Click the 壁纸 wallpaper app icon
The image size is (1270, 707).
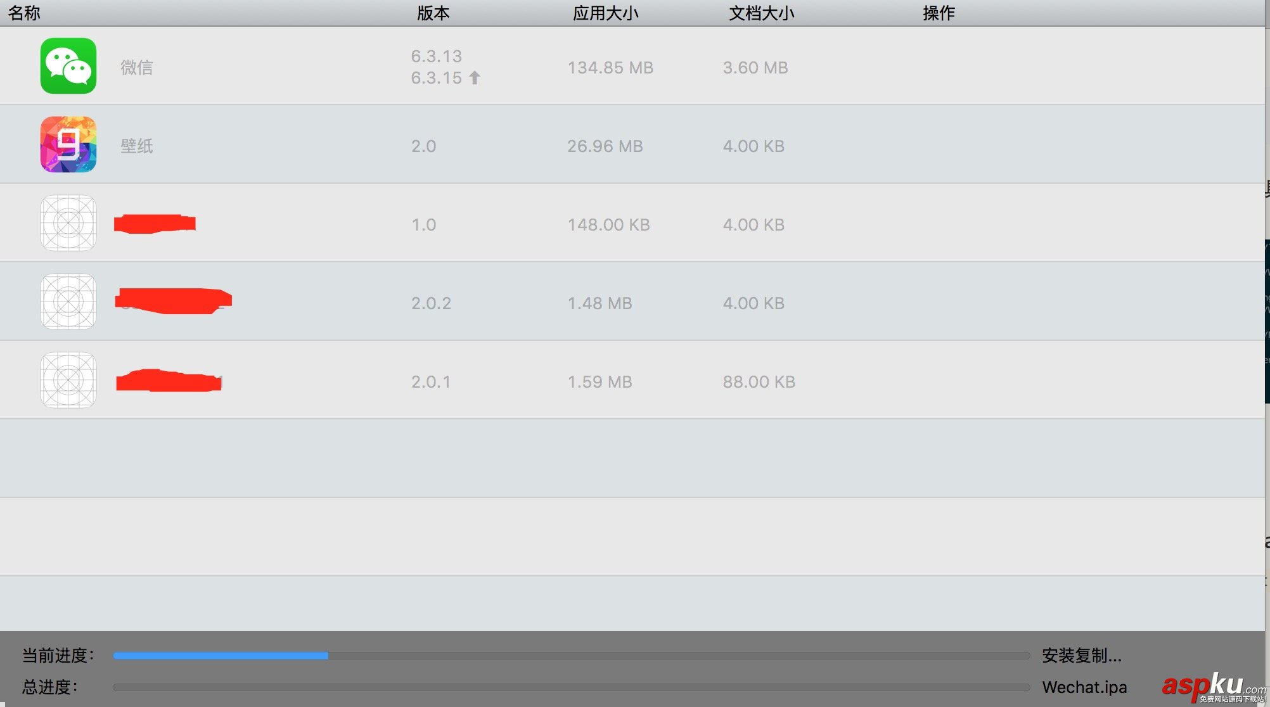(68, 144)
